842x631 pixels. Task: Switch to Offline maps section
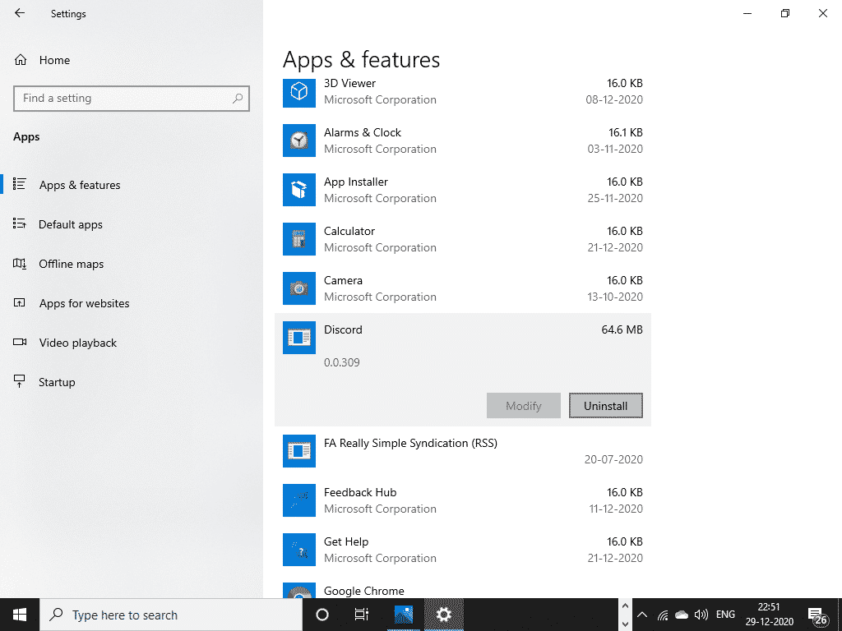[x=71, y=264]
